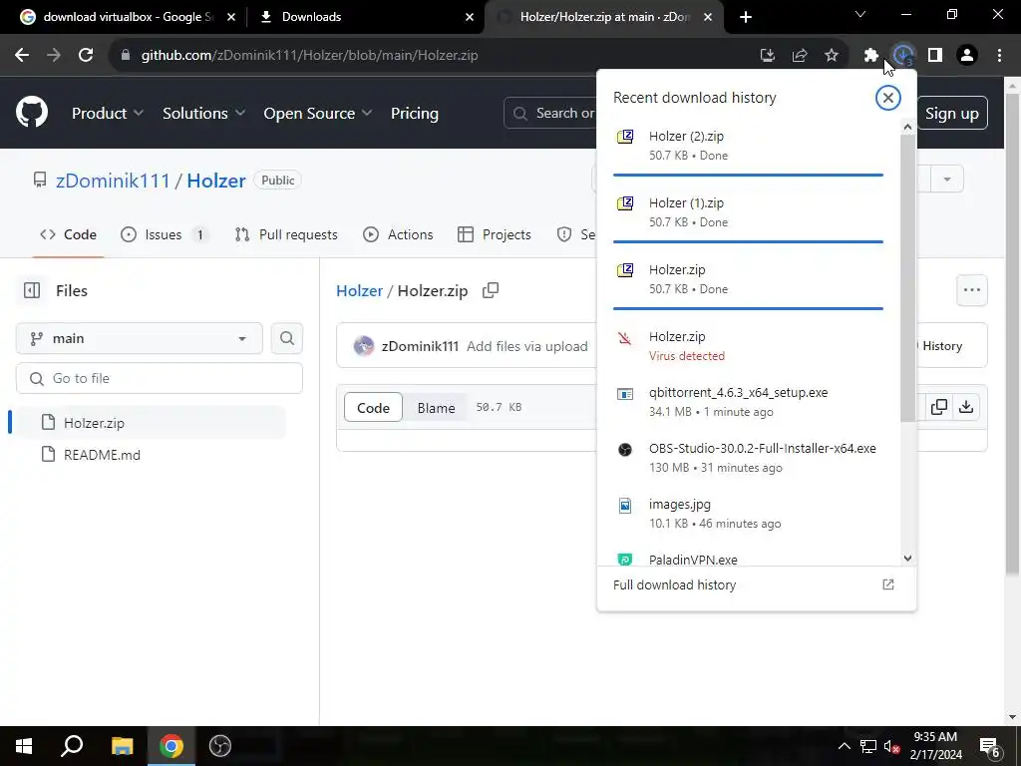
Task: Expand the Solutions dropdown menu
Action: (x=203, y=113)
